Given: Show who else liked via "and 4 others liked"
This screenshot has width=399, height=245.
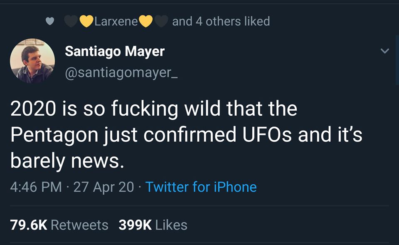Looking at the screenshot, I should (x=221, y=21).
